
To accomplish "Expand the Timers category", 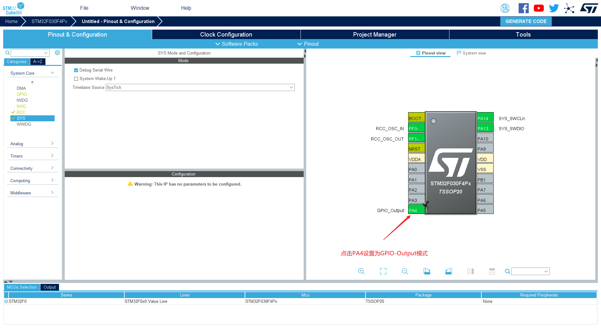I will (32, 156).
